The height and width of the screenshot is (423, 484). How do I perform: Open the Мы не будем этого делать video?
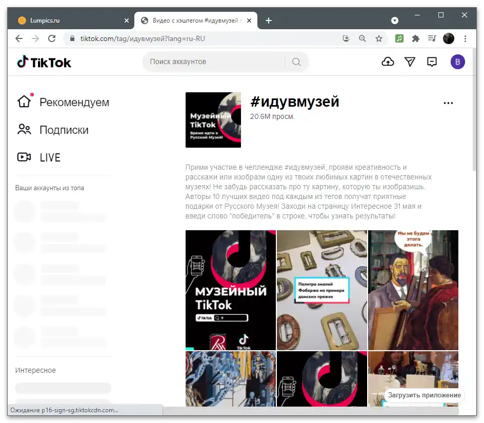413,290
